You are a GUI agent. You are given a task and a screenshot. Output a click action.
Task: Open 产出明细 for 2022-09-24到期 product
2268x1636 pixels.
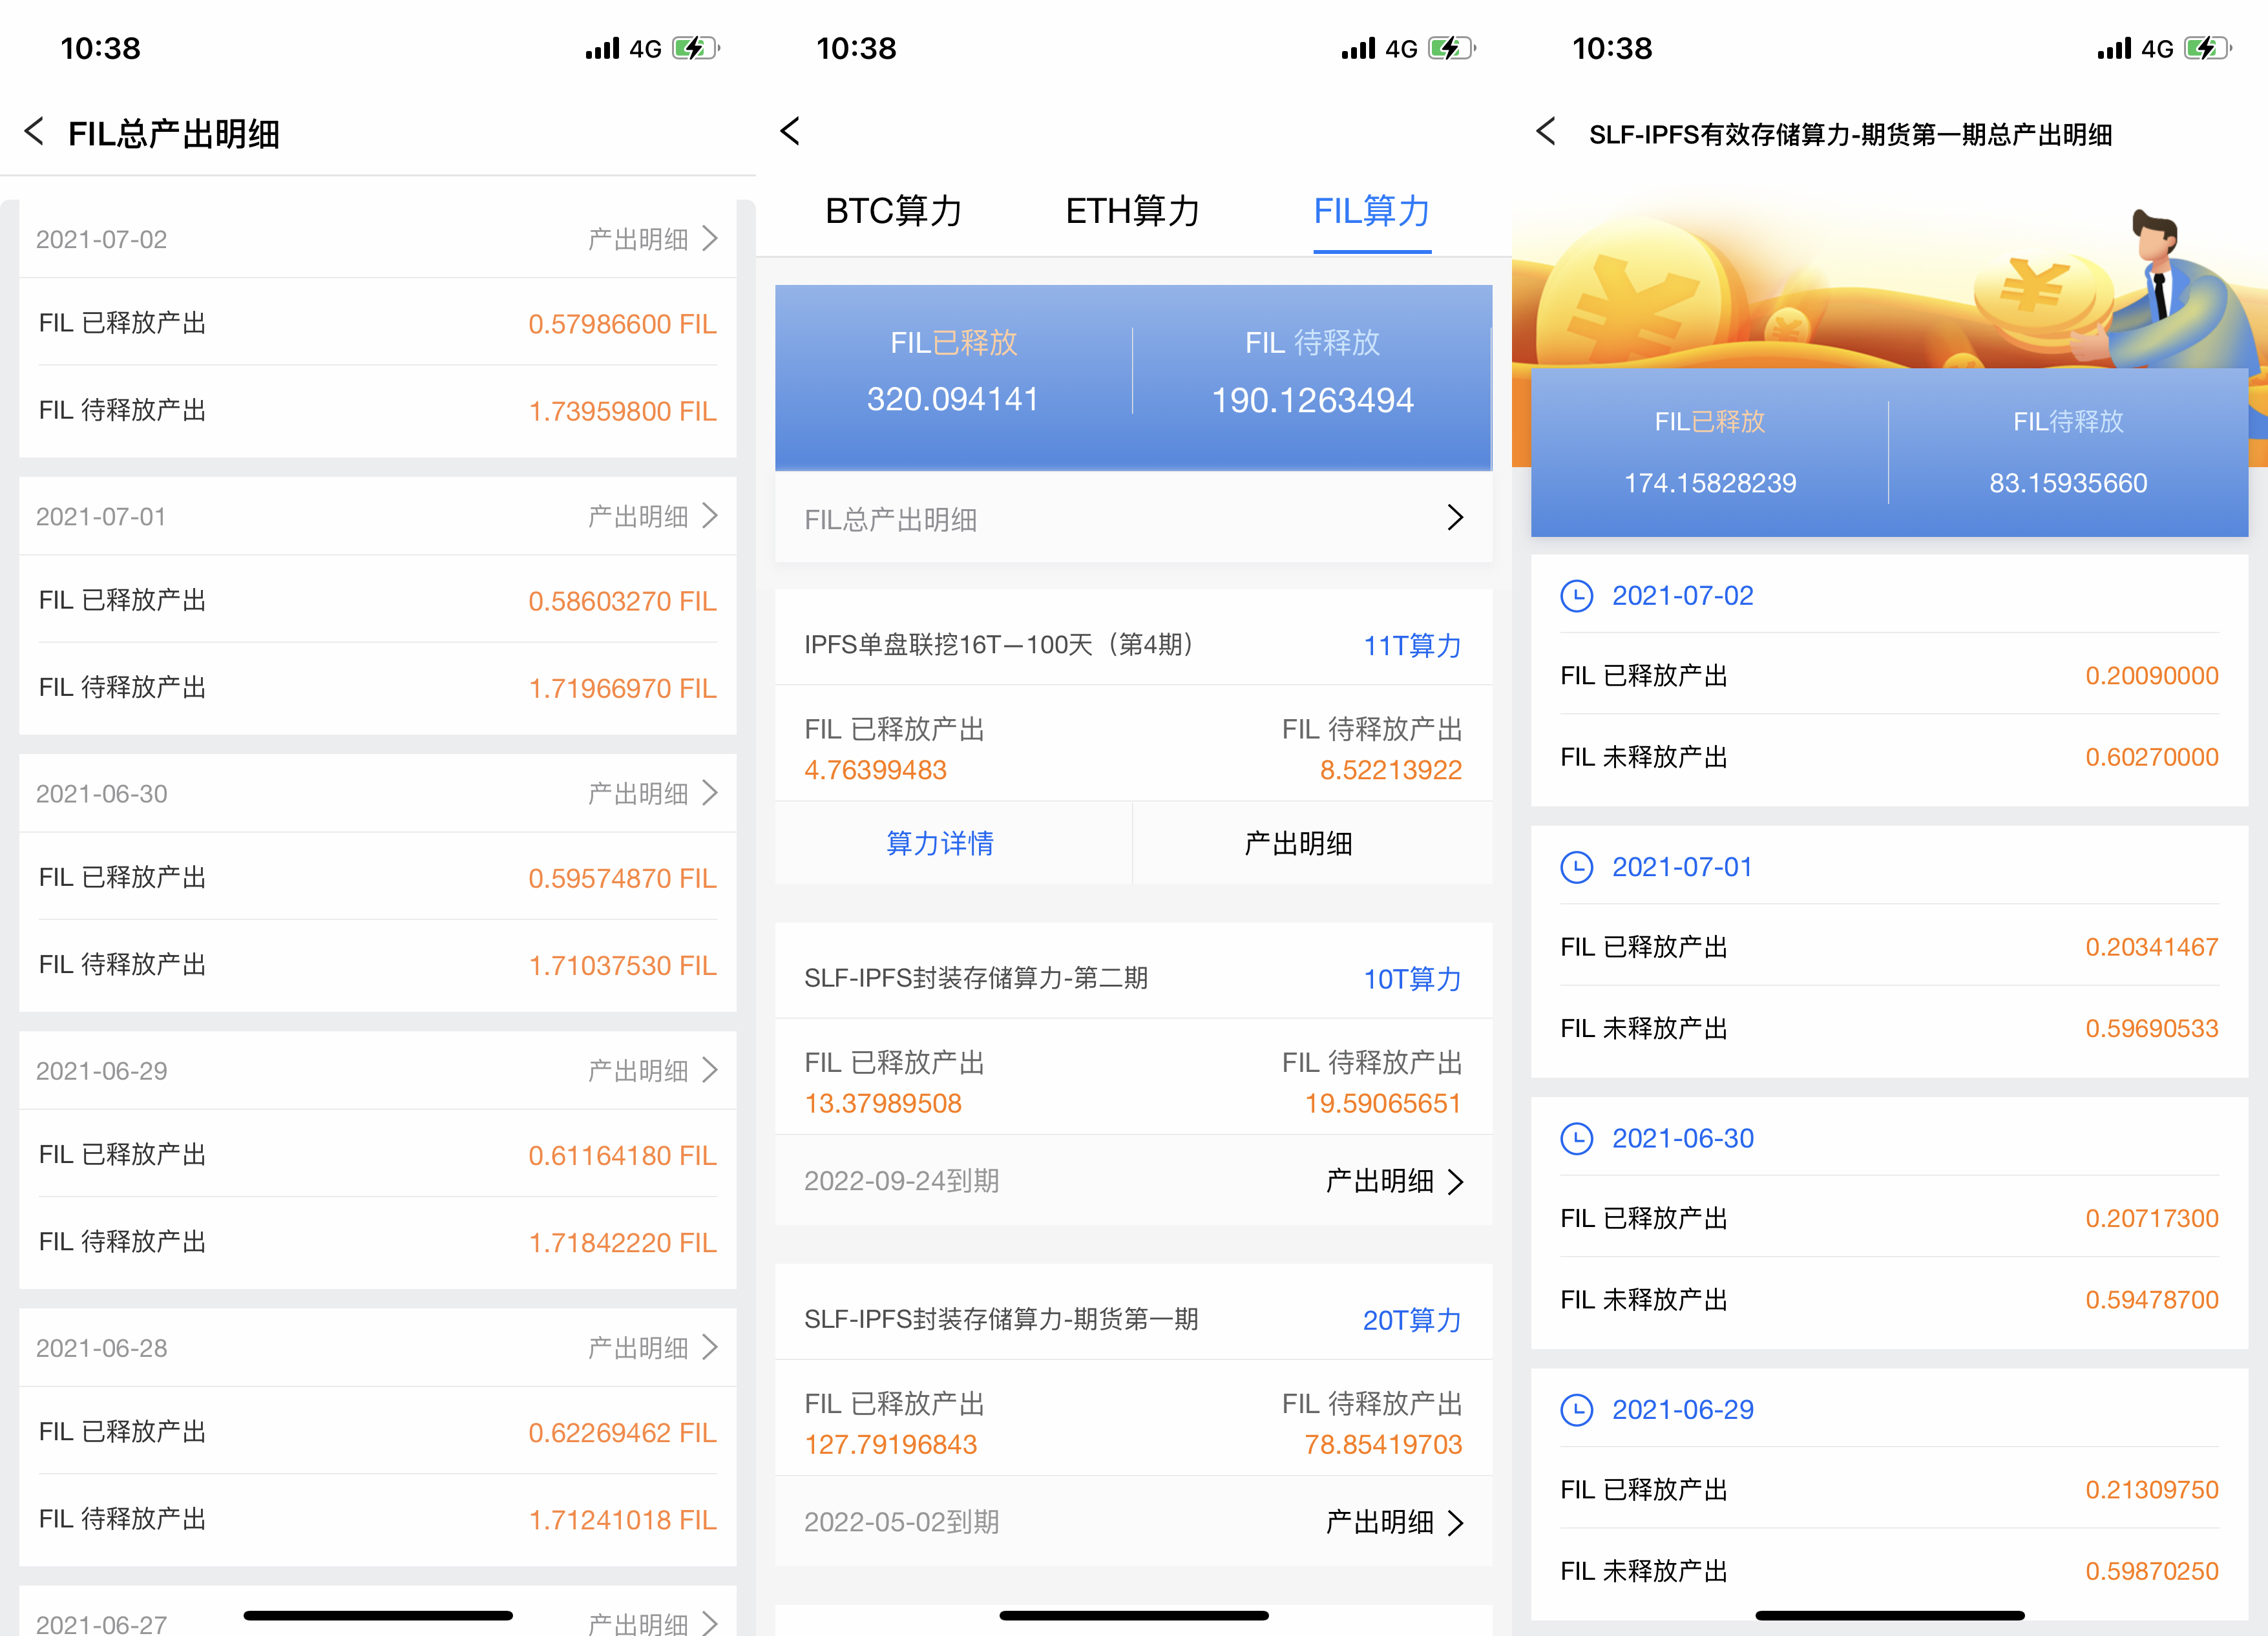[x=1394, y=1181]
